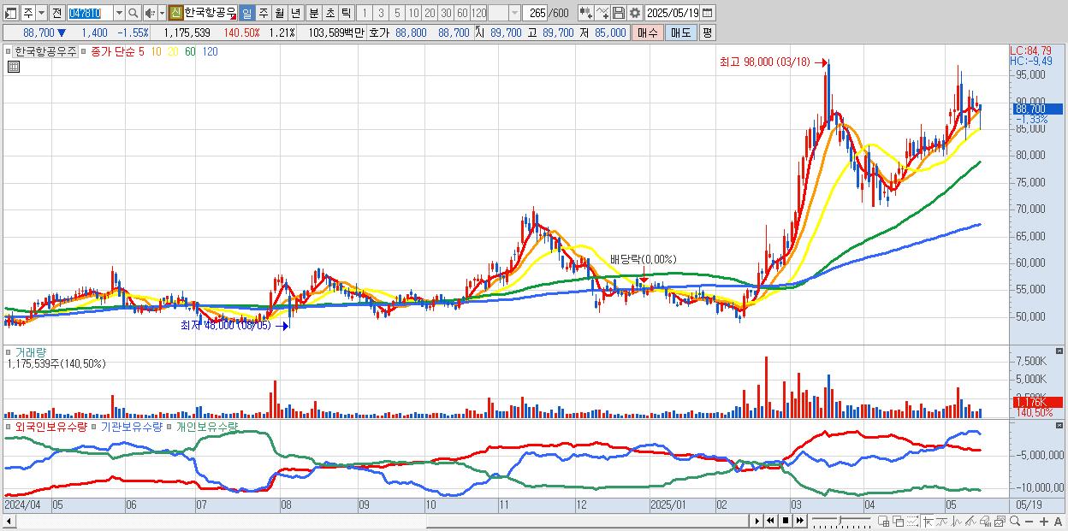Image resolution: width=1068 pixels, height=531 pixels.
Task: Click the 2025/05/19 date field
Action: (673, 13)
